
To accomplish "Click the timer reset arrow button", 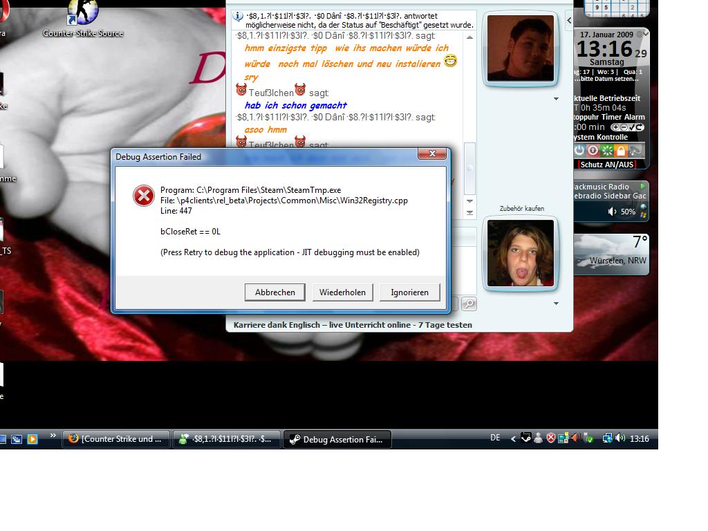I will click(640, 127).
